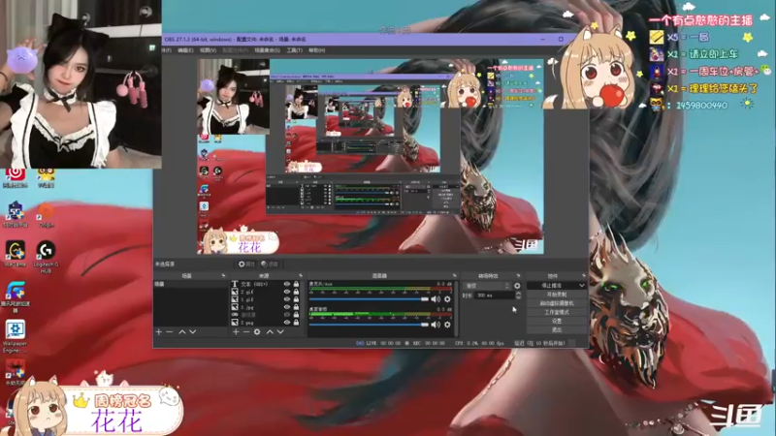Click the 开始录制 start recording button
The image size is (776, 436).
click(x=557, y=295)
